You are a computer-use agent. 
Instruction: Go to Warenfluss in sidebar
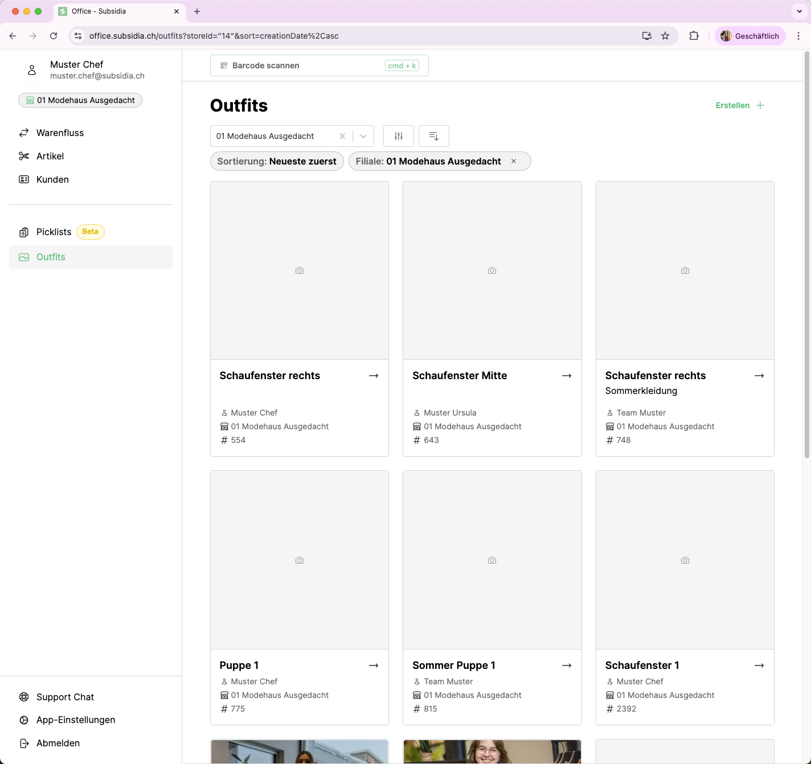tap(60, 133)
